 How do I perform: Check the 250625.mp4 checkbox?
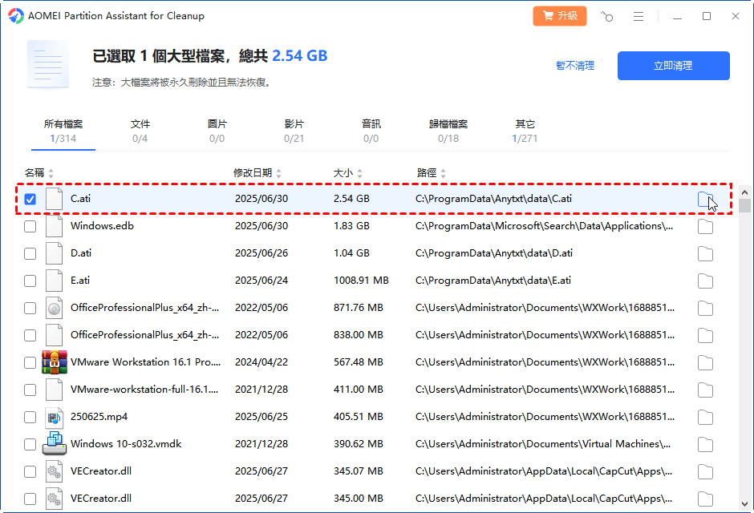point(30,417)
